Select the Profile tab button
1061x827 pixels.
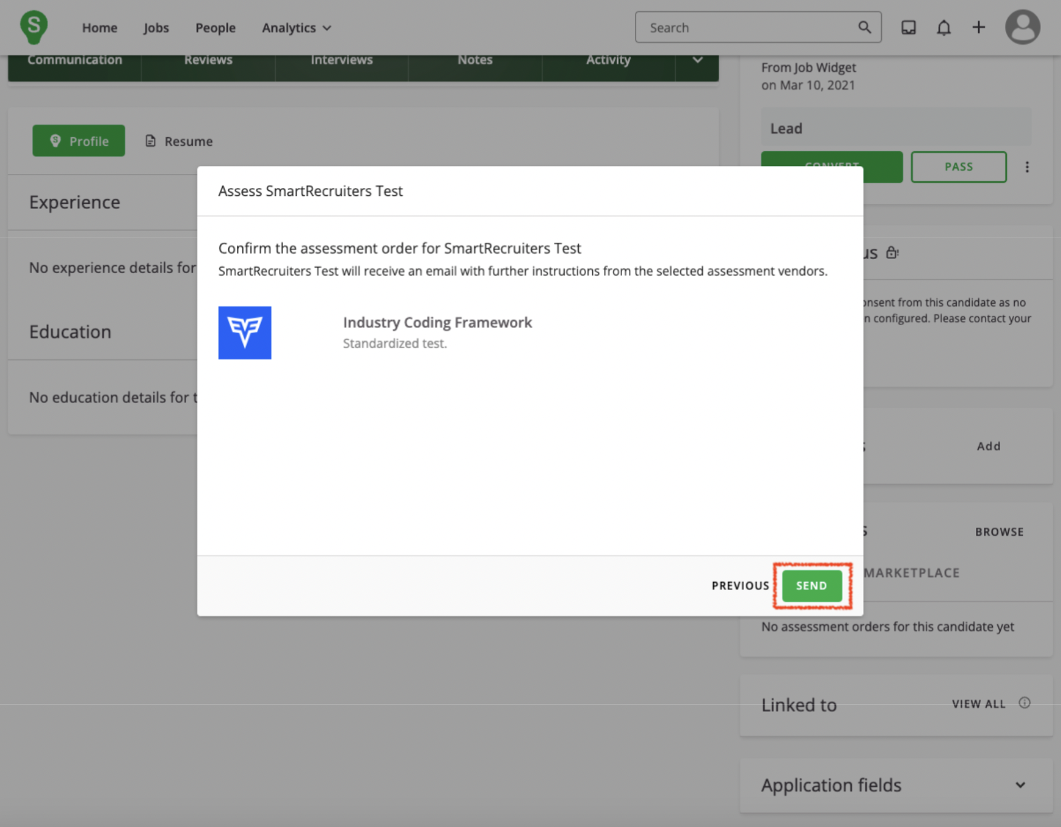(x=79, y=141)
